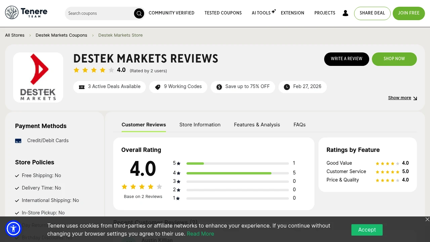Switch to the Customer Reviews tab

(x=144, y=125)
